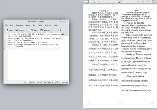Click the document minimap in KWrite
157x110 pixels.
(65, 35)
